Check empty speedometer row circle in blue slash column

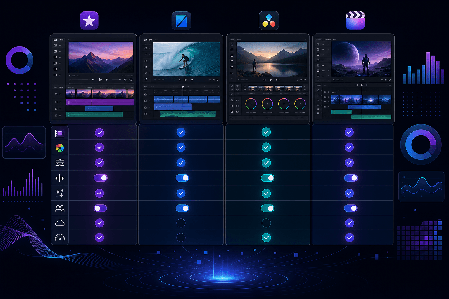pos(181,237)
